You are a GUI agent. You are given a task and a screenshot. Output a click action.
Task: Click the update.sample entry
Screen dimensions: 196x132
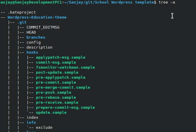51,113
